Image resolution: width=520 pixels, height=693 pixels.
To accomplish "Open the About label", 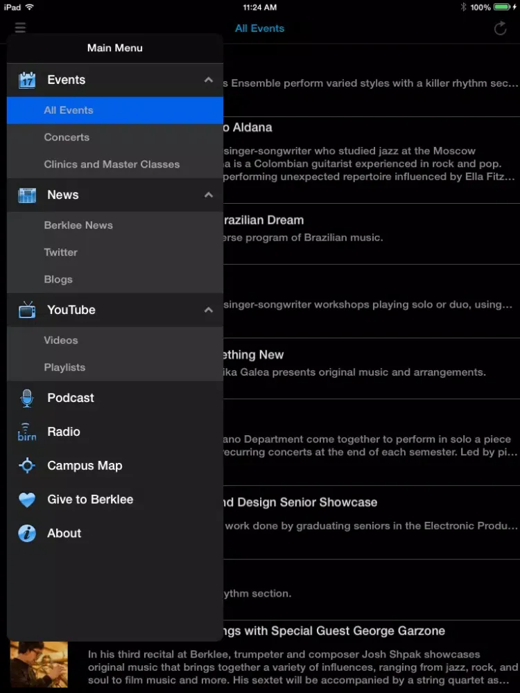I will pyautogui.click(x=64, y=533).
